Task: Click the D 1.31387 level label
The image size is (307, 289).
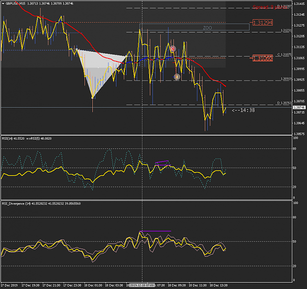Action: click(x=284, y=6)
